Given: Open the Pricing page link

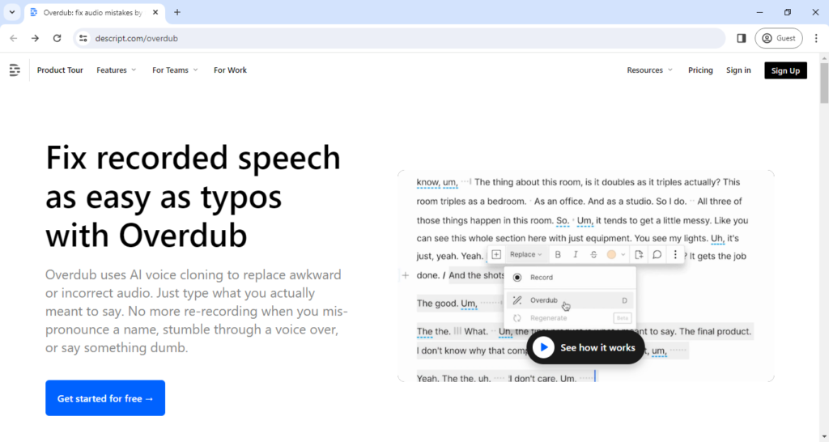Looking at the screenshot, I should [700, 70].
